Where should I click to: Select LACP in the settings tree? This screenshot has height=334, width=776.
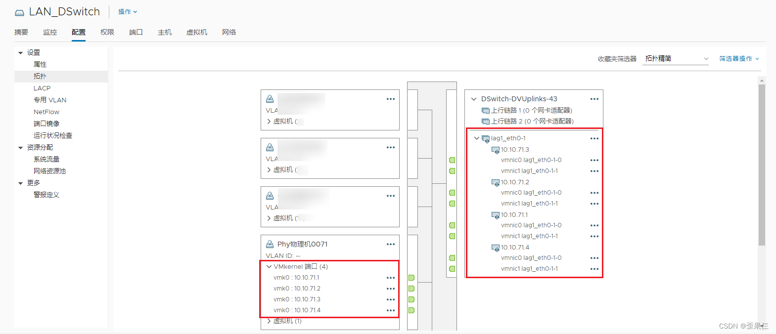click(42, 88)
